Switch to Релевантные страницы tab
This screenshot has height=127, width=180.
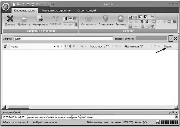pyautogui.click(x=56, y=10)
